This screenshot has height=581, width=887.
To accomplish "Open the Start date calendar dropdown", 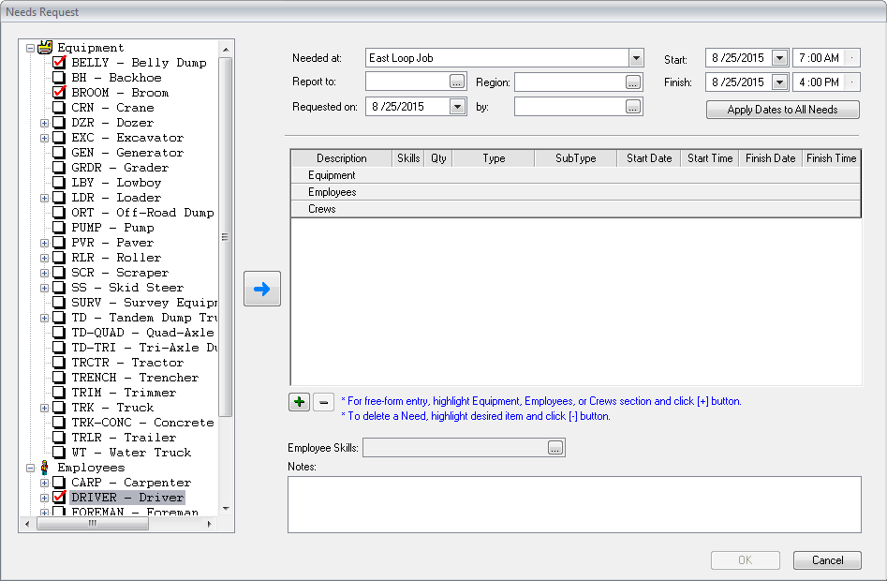I will pyautogui.click(x=780, y=58).
